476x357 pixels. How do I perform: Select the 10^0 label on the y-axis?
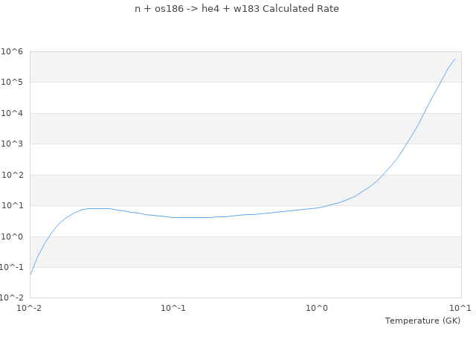13,237
